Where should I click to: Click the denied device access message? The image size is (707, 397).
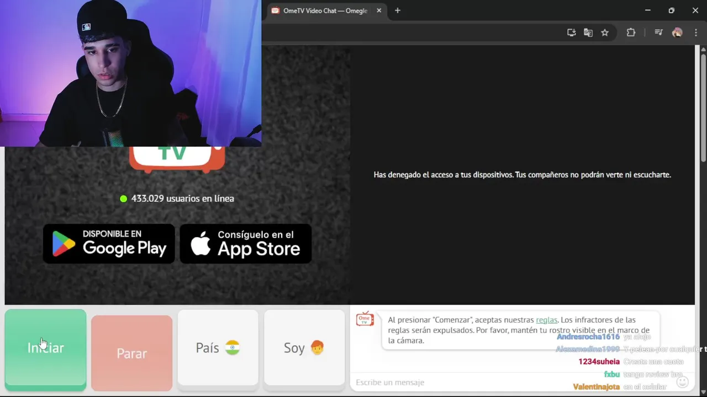[522, 175]
